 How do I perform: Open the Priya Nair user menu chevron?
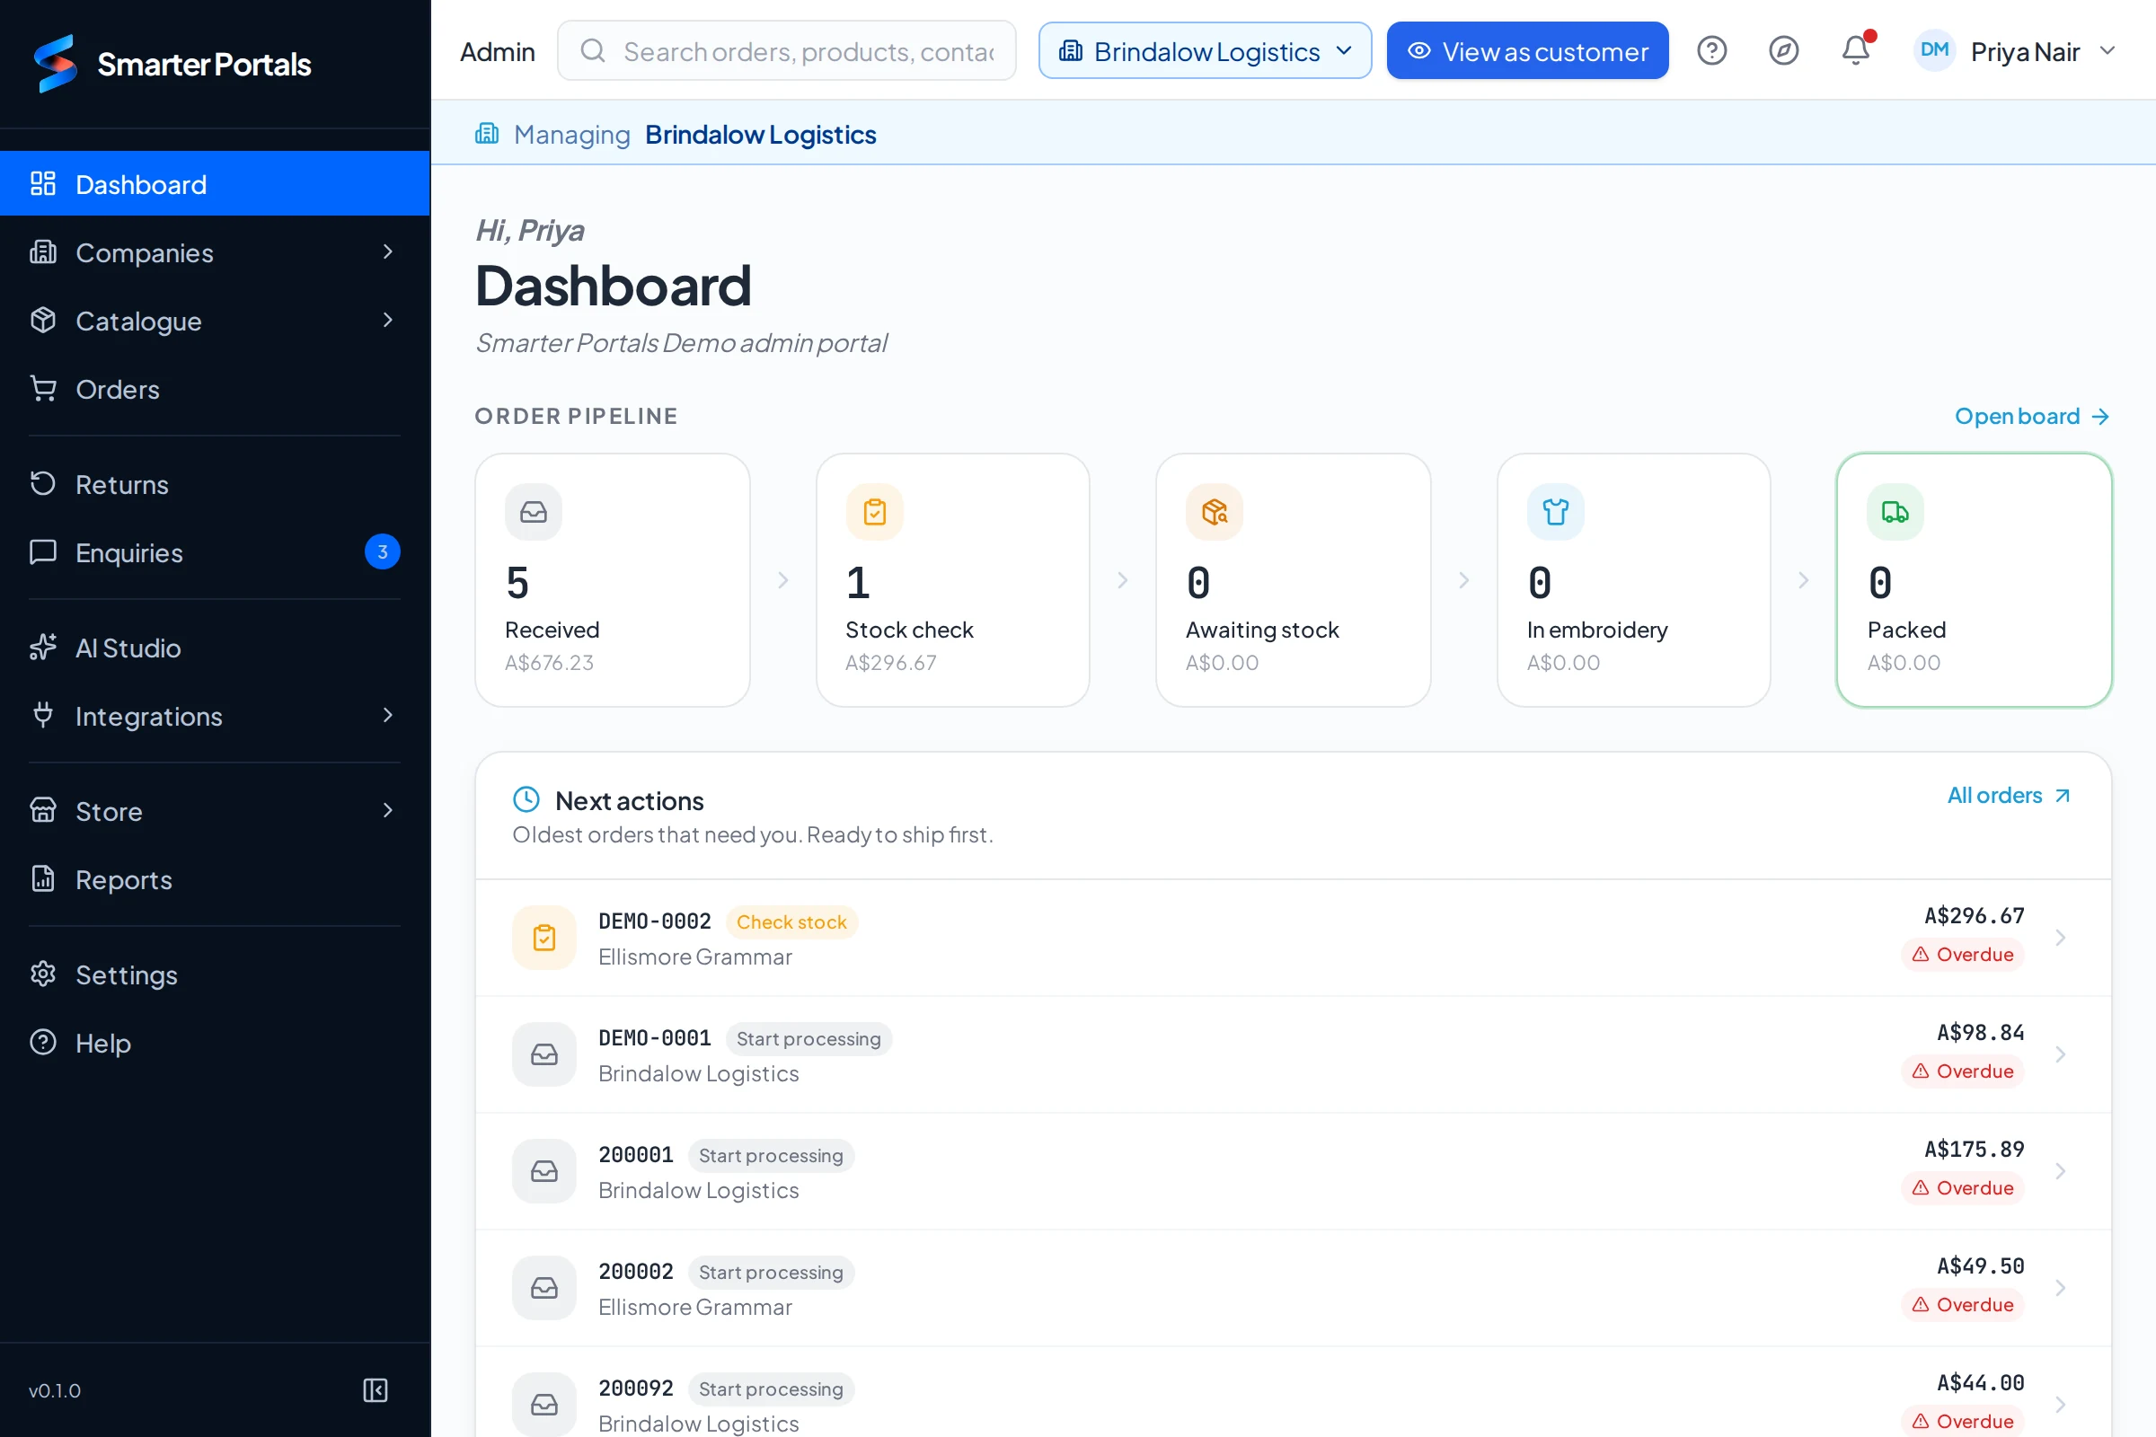tap(2107, 50)
